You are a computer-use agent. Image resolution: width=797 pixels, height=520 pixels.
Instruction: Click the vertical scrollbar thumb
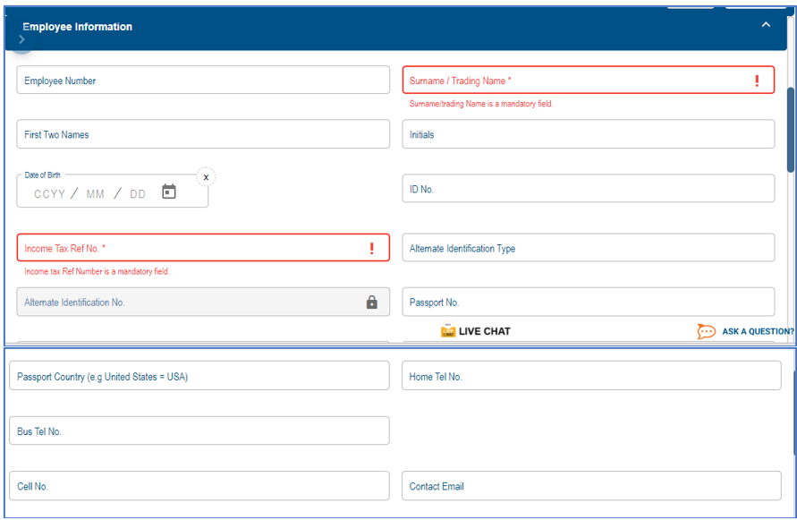click(x=791, y=130)
